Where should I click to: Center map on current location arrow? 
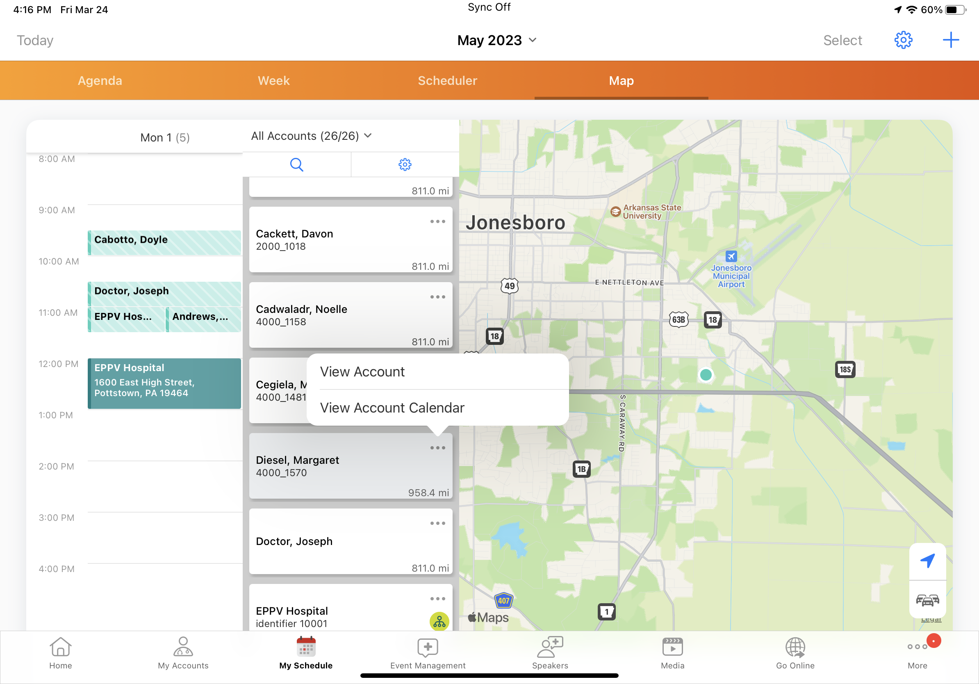[x=927, y=561]
